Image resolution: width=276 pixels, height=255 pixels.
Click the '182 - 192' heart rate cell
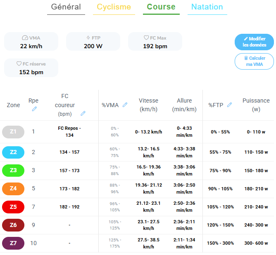pos(69,207)
